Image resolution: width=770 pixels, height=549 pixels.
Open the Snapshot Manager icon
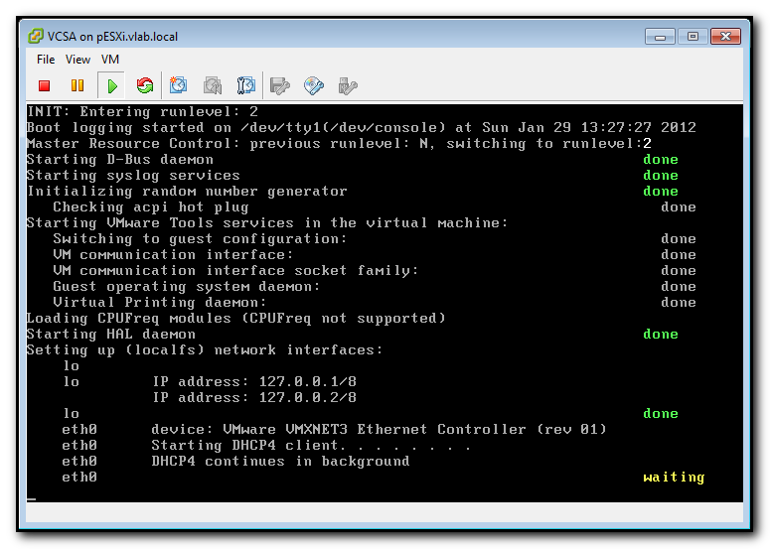246,85
